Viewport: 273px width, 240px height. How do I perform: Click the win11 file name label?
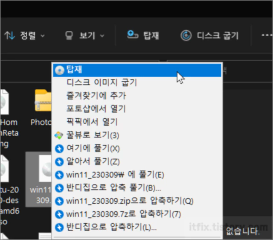pyautogui.click(x=41, y=195)
